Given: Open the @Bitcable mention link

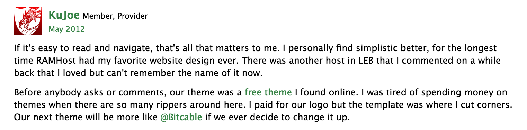Looking at the screenshot, I should pos(181,117).
